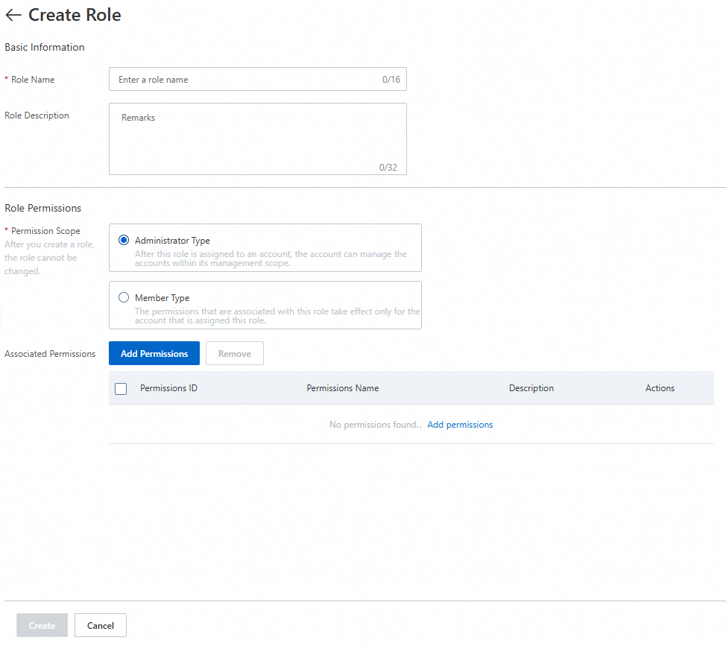The height and width of the screenshot is (646, 726).
Task: Click the Create button
Action: (42, 626)
